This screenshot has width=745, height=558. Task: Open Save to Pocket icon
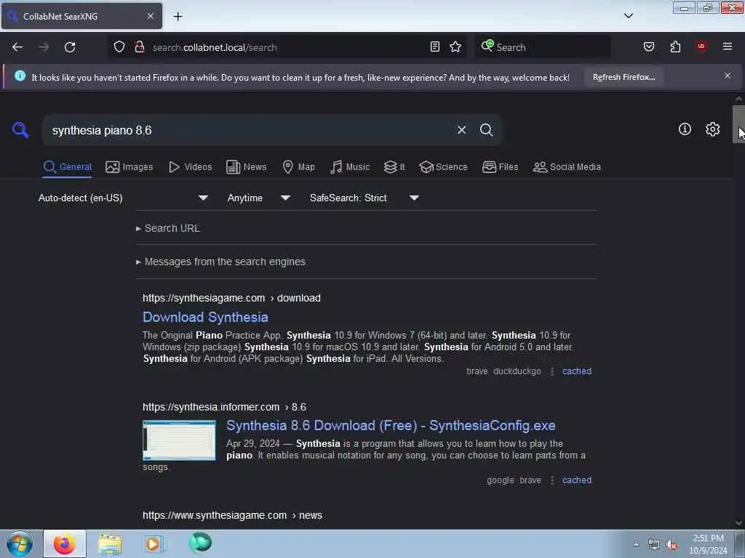click(x=649, y=46)
